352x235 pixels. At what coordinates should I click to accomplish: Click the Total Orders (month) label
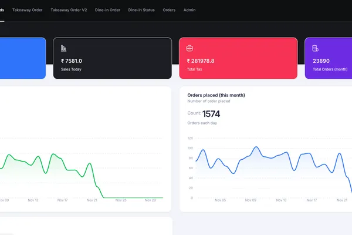pyautogui.click(x=330, y=69)
